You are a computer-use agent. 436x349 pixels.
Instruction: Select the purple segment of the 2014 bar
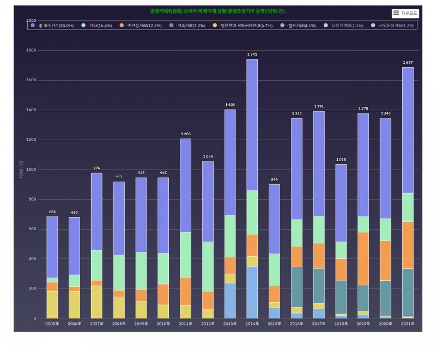pyautogui.click(x=252, y=124)
